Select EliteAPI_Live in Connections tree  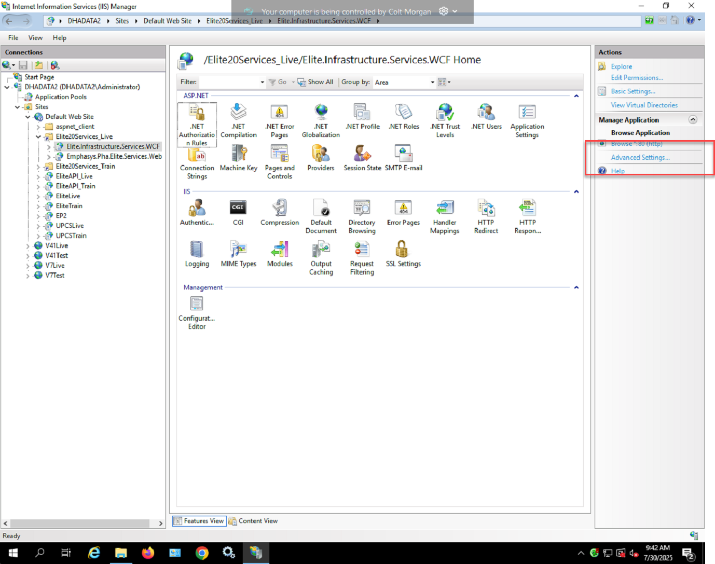coord(74,176)
